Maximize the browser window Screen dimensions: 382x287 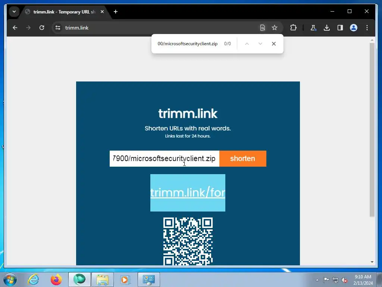click(349, 11)
